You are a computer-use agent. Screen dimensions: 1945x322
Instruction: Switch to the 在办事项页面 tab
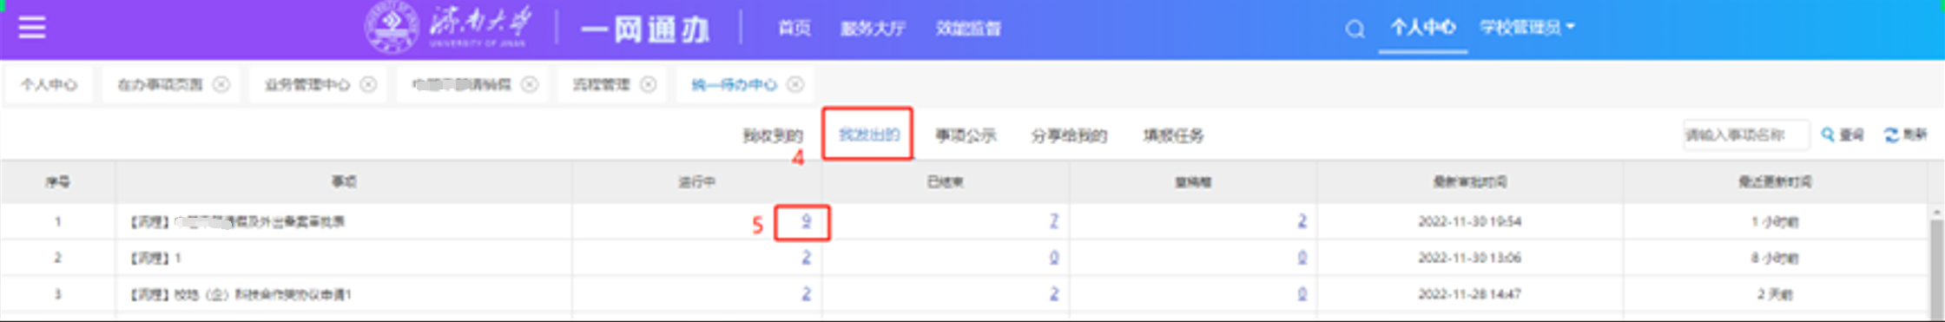coord(160,84)
